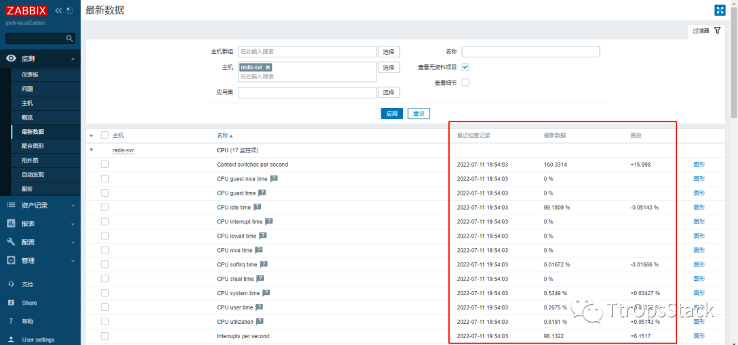Hide sidebar using the window icon

coord(70,10)
